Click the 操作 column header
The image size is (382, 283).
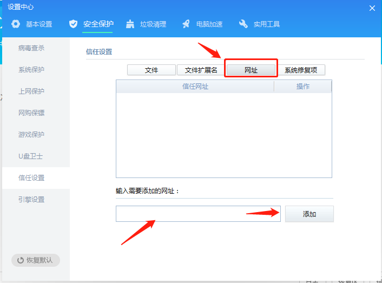(x=303, y=87)
